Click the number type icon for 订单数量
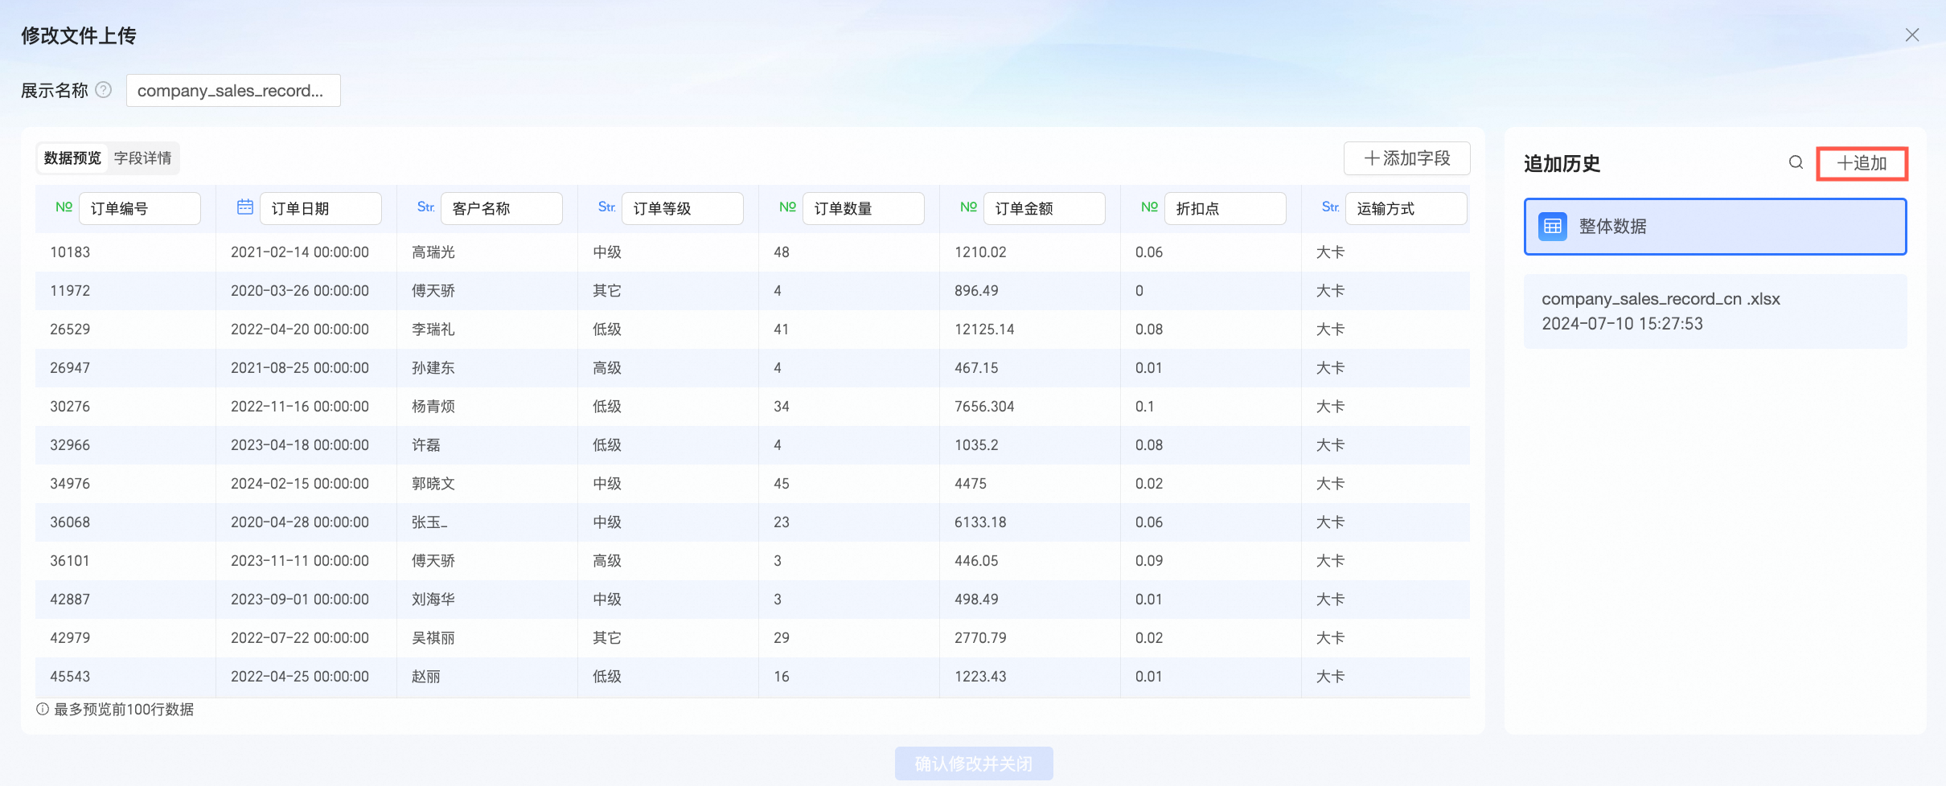 point(788,207)
